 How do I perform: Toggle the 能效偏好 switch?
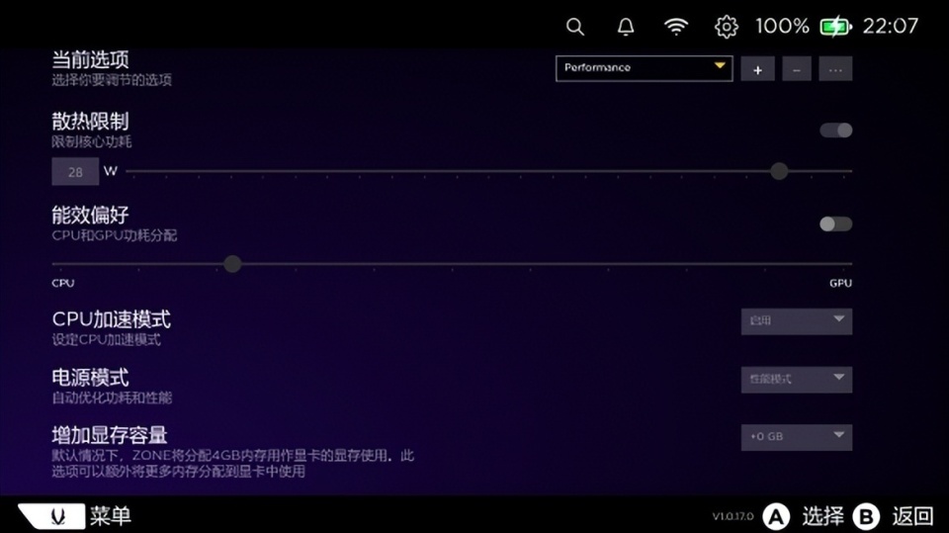click(835, 223)
